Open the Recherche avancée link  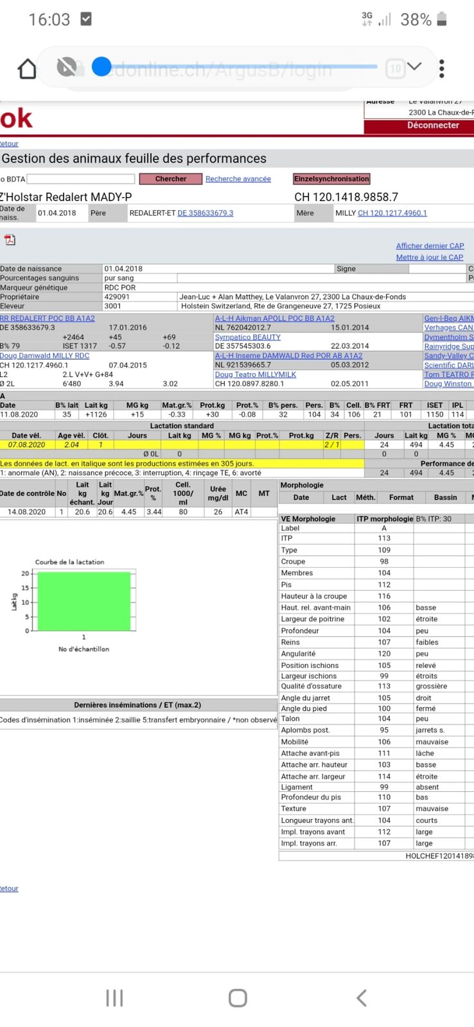(x=238, y=179)
